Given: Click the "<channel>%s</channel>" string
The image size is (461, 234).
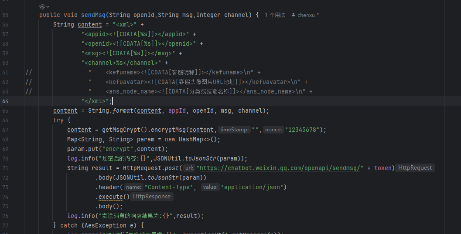Looking at the screenshot, I should coord(121,63).
